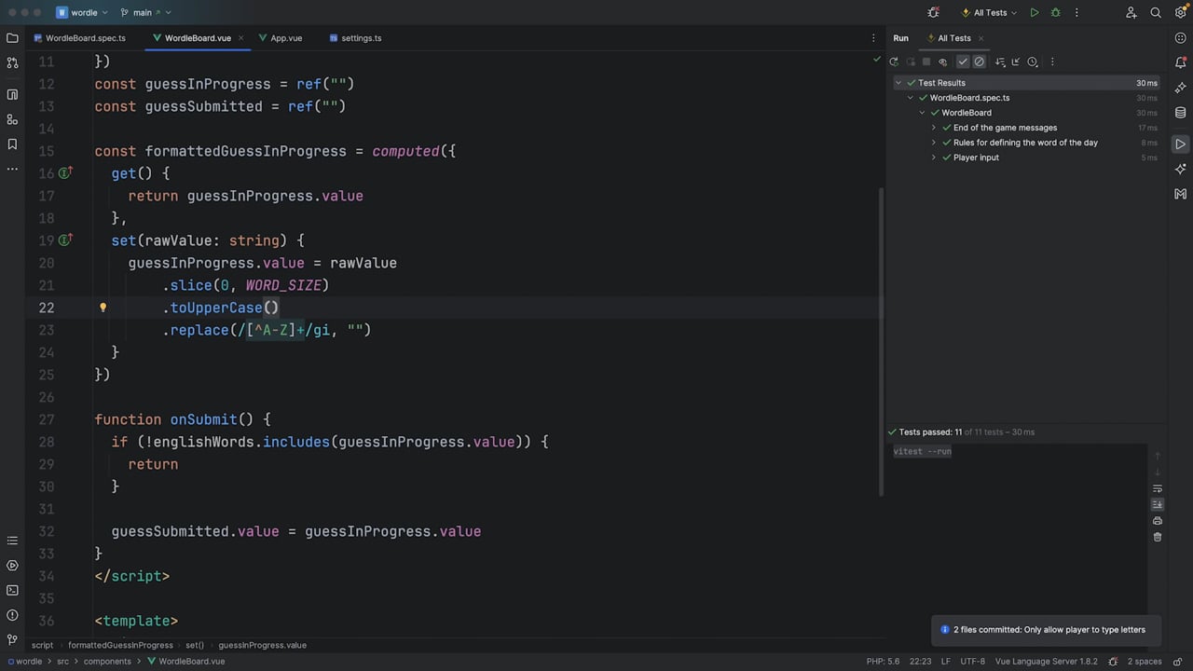Switch to WordleBoard.spec.ts tab
This screenshot has height=671, width=1193.
[78, 38]
